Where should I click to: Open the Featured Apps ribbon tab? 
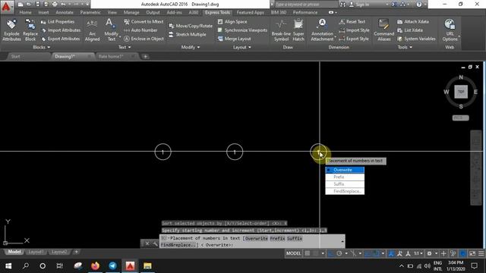click(250, 12)
